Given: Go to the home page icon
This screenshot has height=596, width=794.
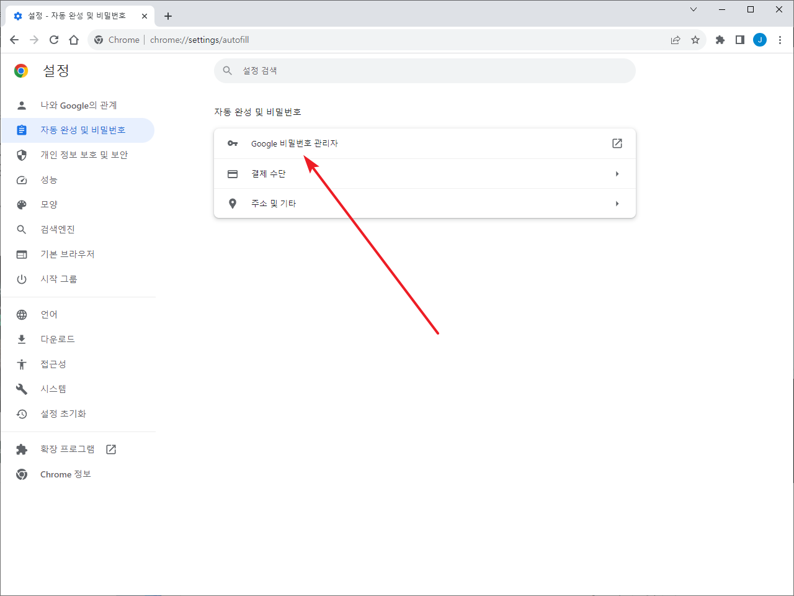Looking at the screenshot, I should [74, 40].
